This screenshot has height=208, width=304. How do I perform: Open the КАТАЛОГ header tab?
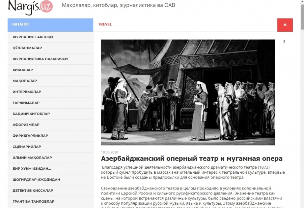[x=50, y=25]
